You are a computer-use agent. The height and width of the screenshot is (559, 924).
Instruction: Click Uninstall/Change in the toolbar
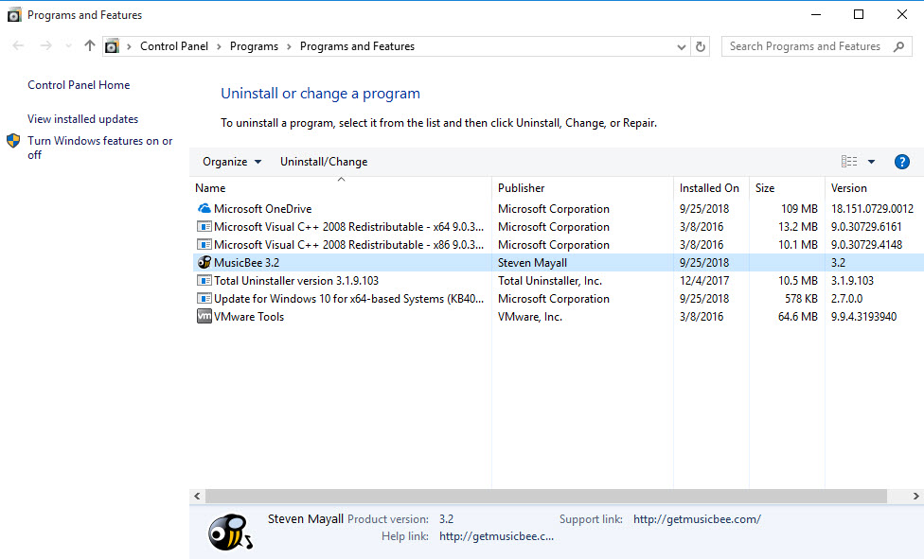click(x=324, y=162)
